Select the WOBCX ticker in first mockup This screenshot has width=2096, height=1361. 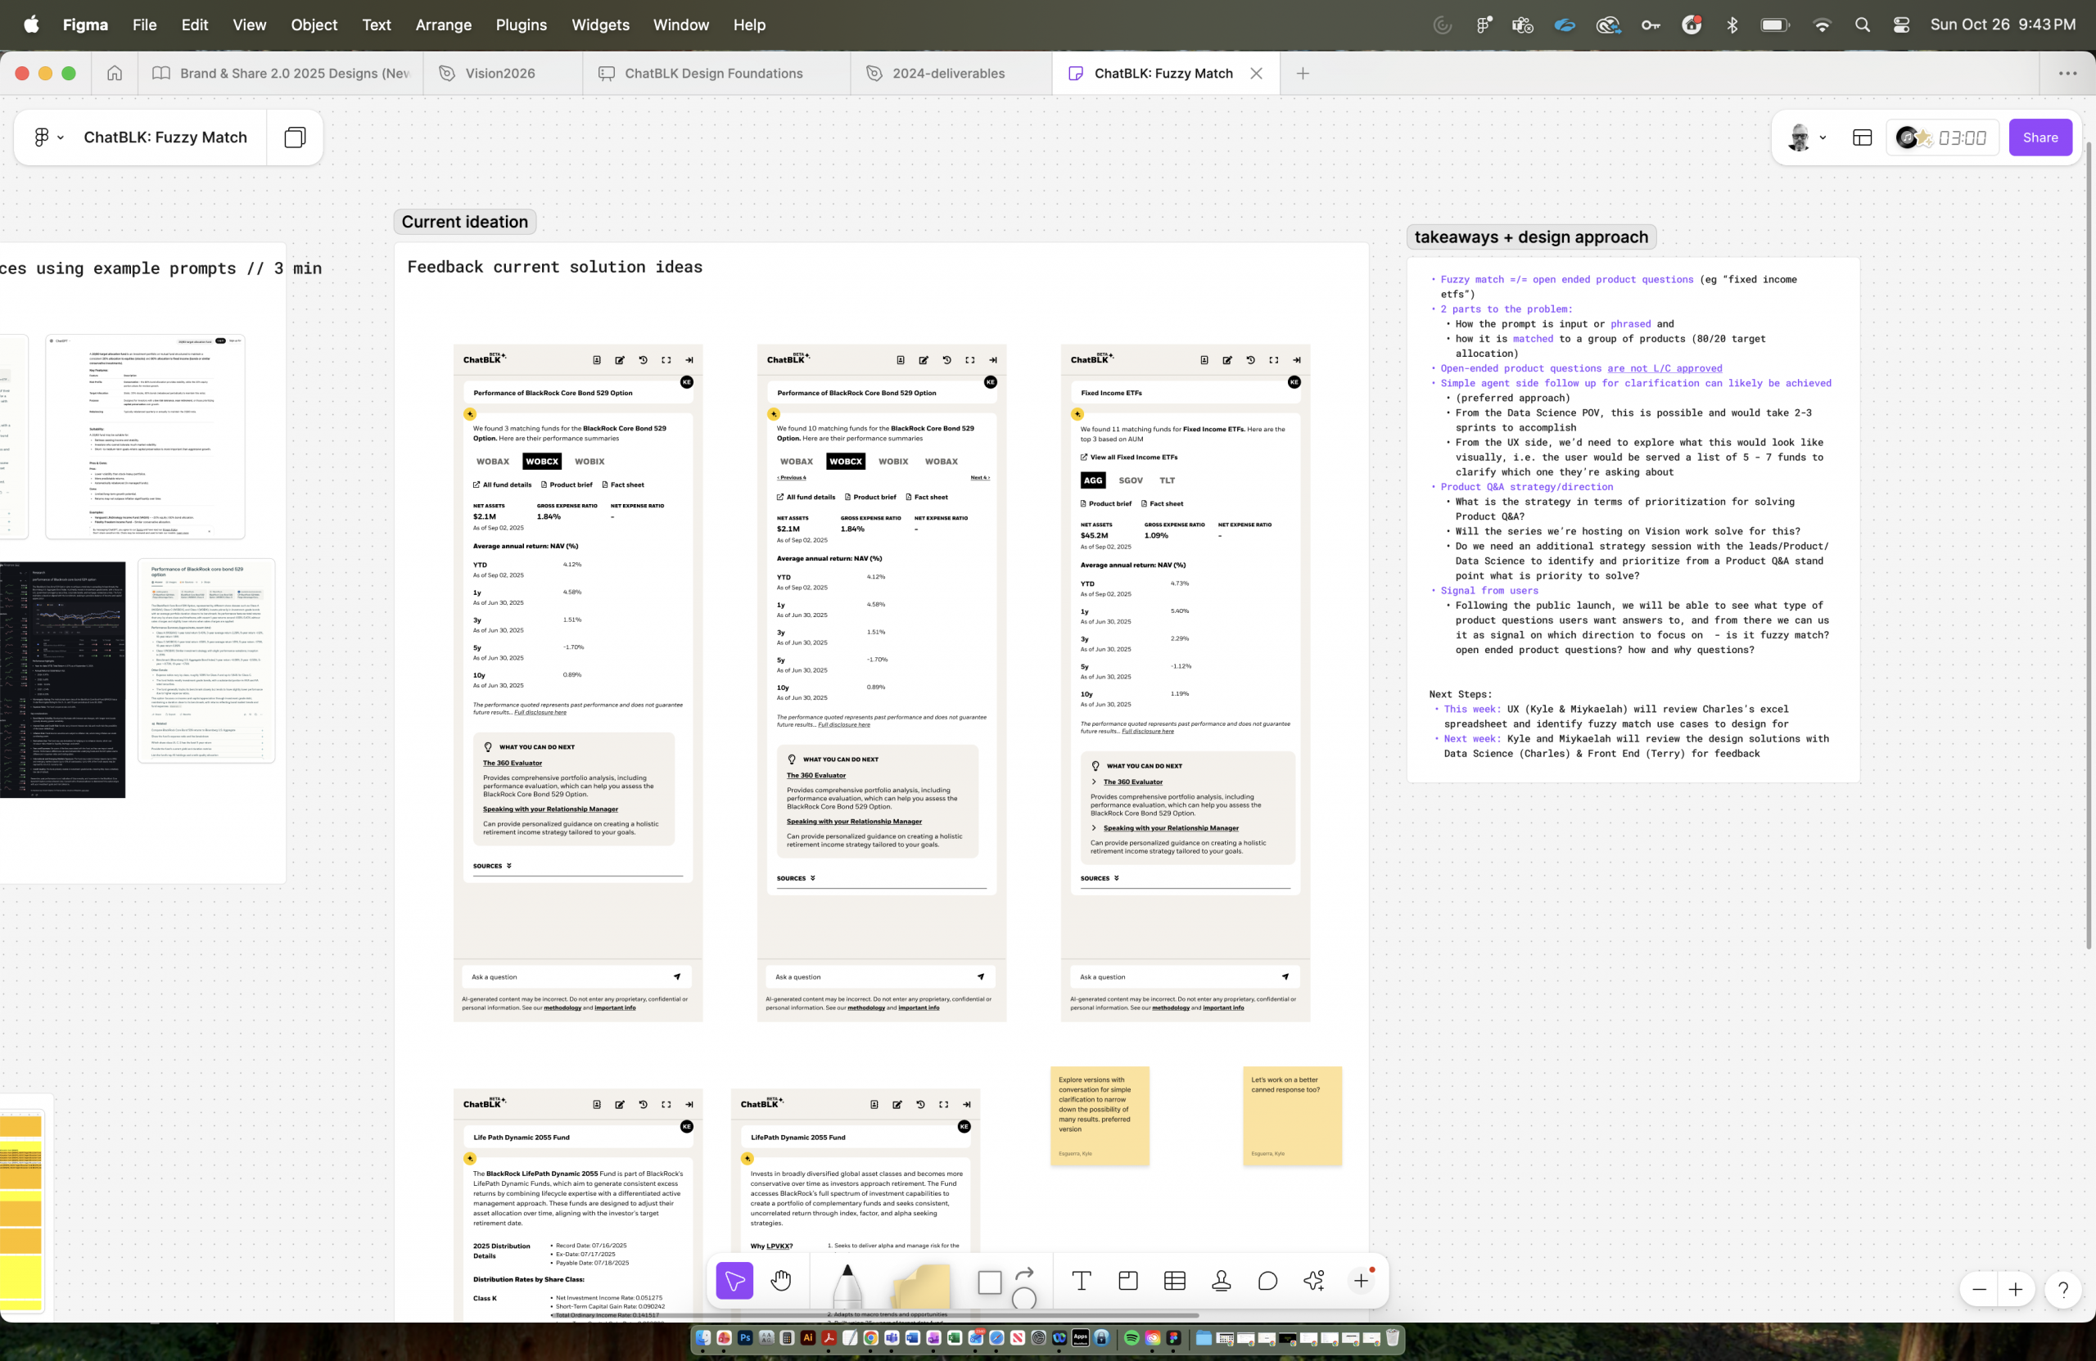click(x=542, y=462)
